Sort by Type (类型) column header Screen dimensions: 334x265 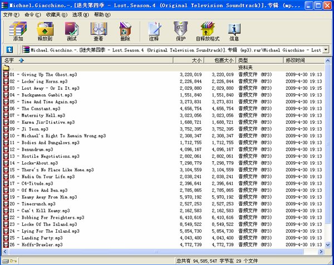pyautogui.click(x=260, y=60)
